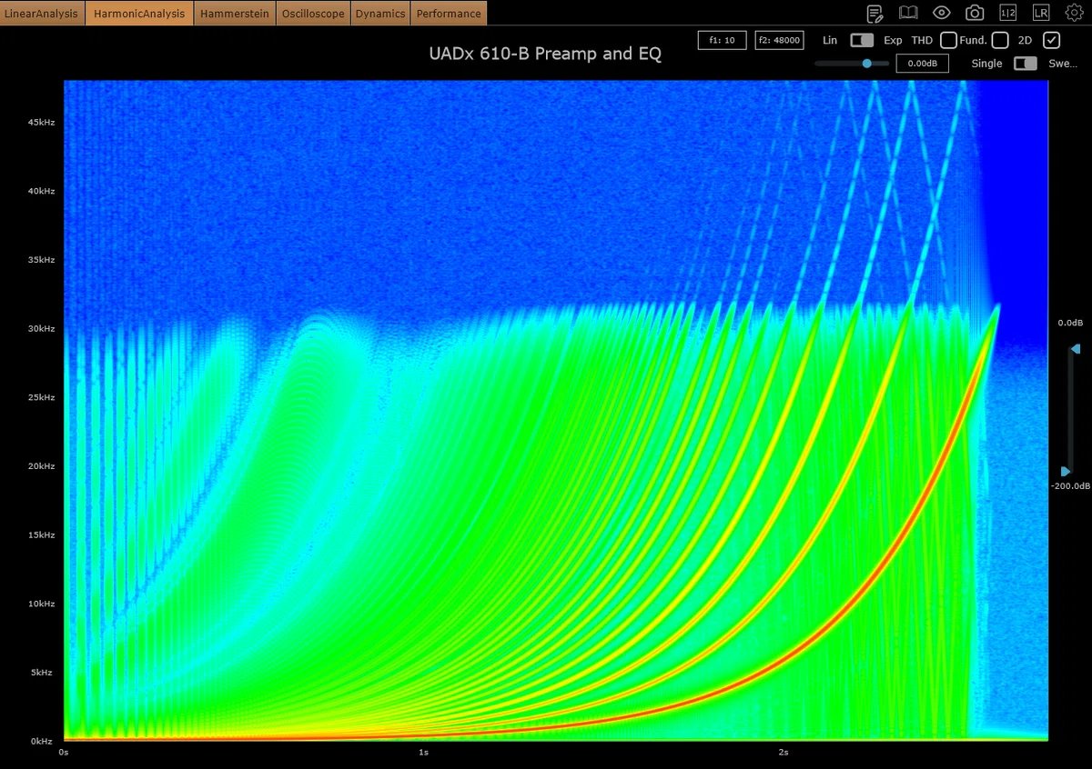This screenshot has height=769, width=1092.
Task: Click the LR channel icon
Action: pos(1041,13)
